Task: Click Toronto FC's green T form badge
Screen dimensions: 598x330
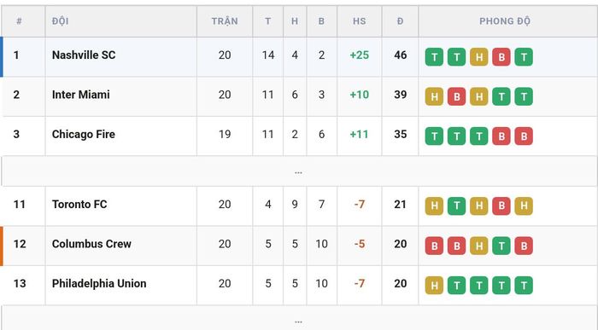Action: [x=456, y=206]
